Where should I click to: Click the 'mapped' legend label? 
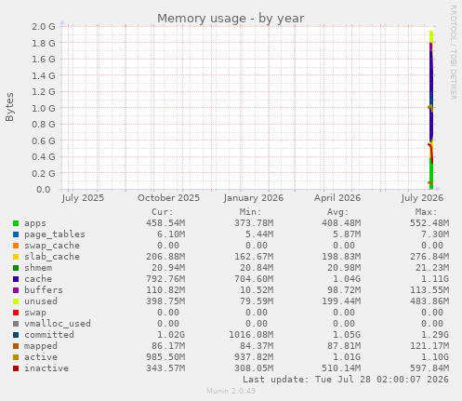tap(41, 346)
